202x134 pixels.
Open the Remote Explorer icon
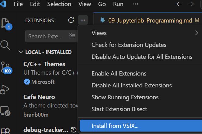click(5, 111)
